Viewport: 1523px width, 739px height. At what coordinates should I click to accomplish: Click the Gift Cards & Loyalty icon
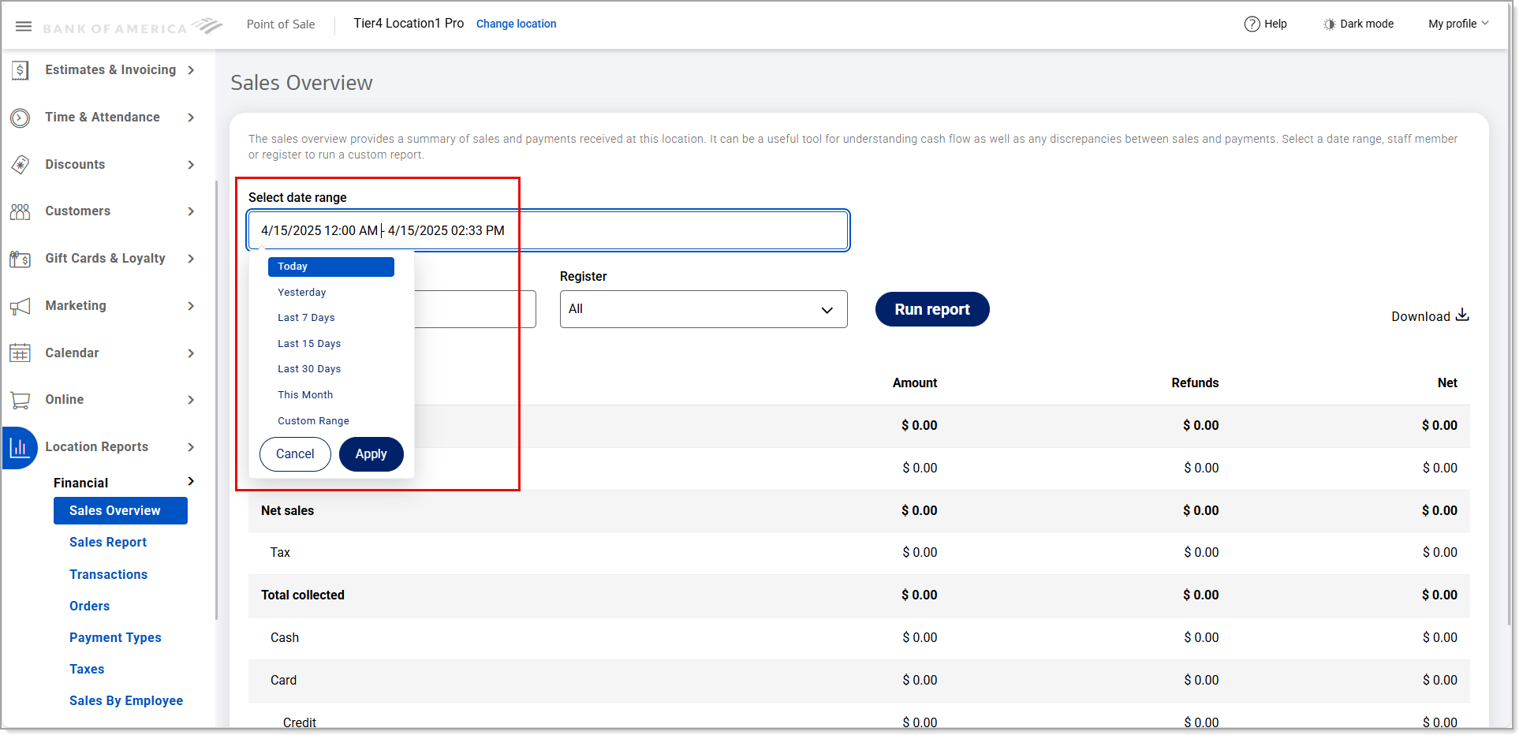point(21,259)
